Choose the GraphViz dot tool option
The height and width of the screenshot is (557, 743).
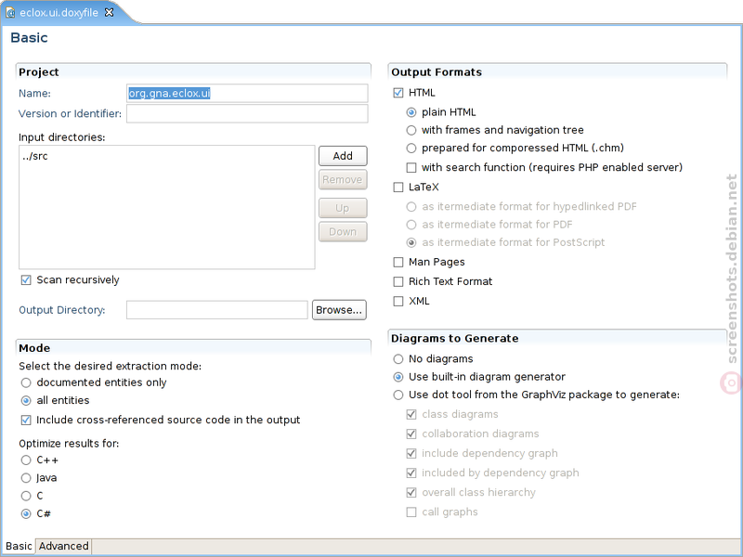click(x=398, y=395)
